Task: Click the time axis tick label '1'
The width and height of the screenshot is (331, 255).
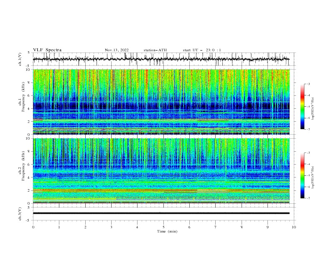Action: [x=59, y=227]
